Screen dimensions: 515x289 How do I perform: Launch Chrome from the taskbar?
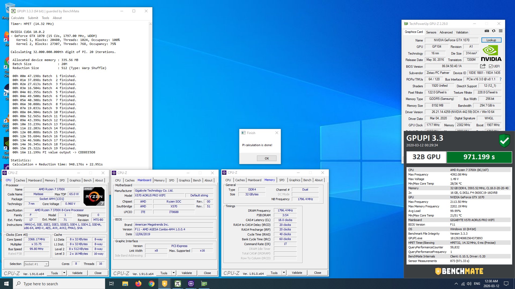click(x=151, y=284)
